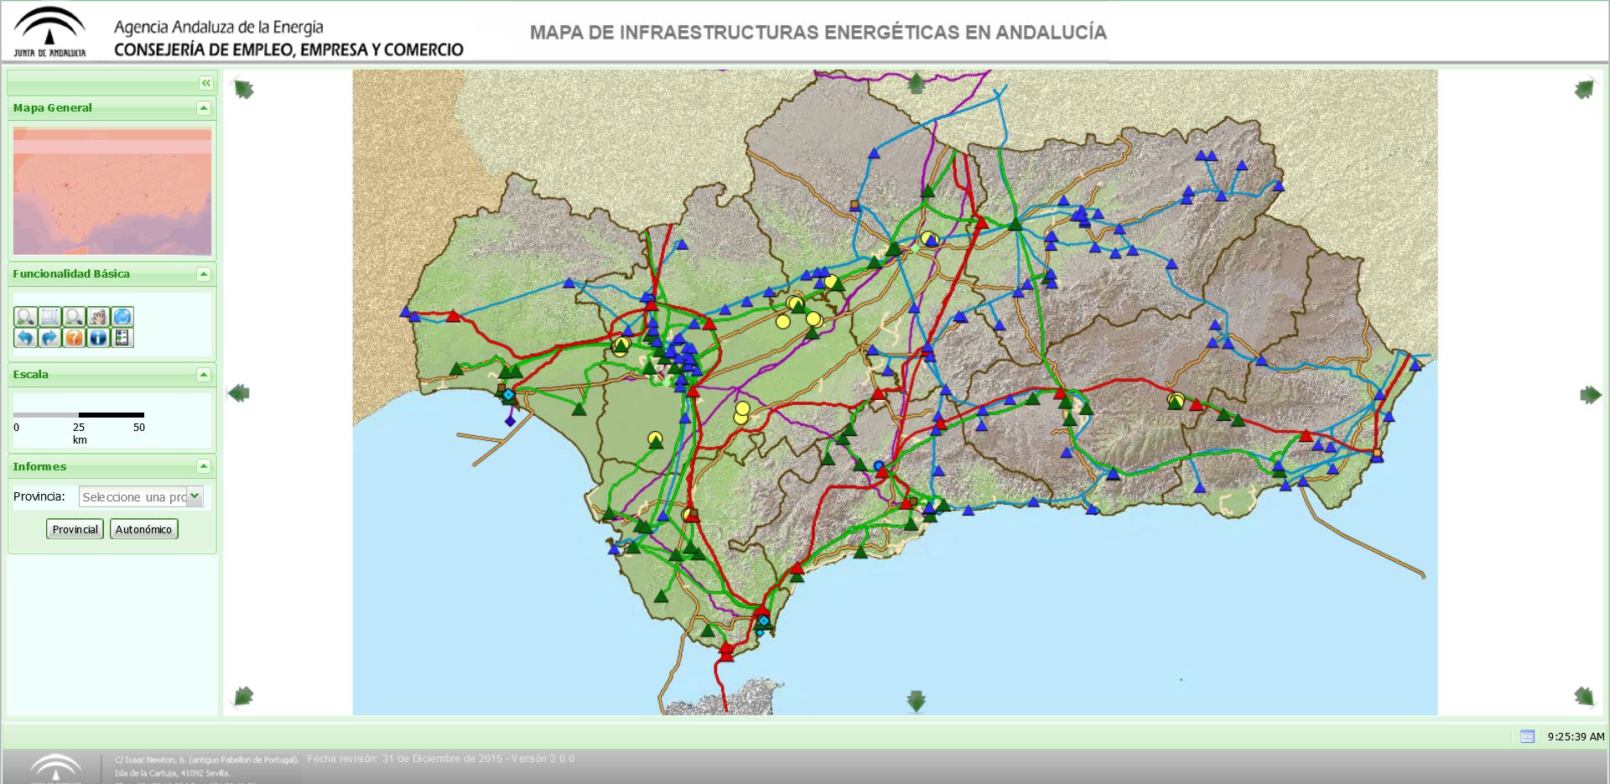Open the map legend icon
This screenshot has height=784, width=1610.
122,338
